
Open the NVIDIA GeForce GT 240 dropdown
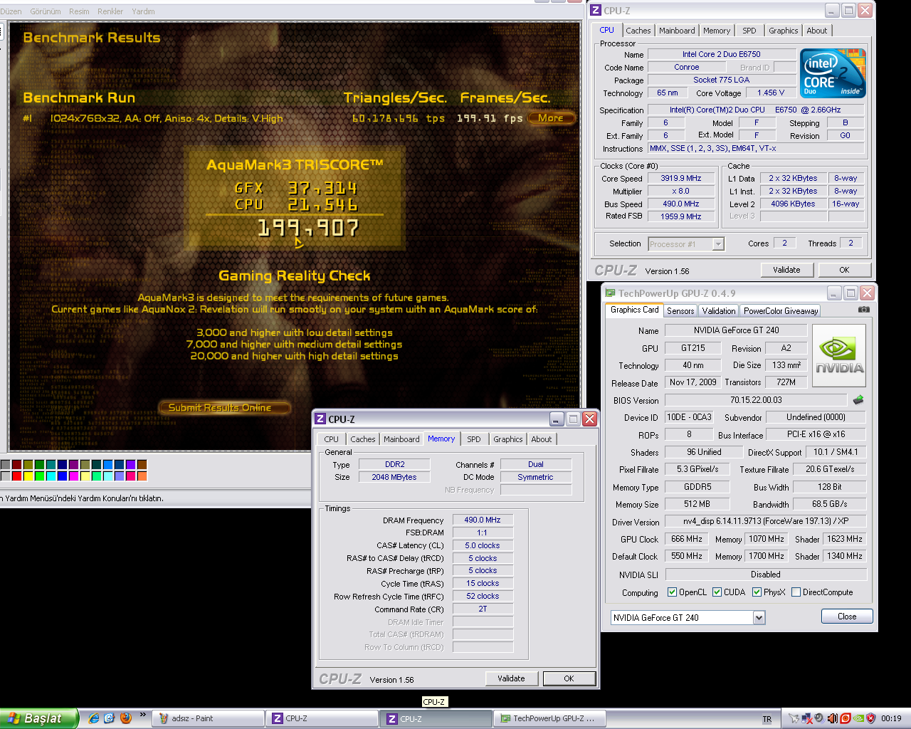click(x=759, y=618)
